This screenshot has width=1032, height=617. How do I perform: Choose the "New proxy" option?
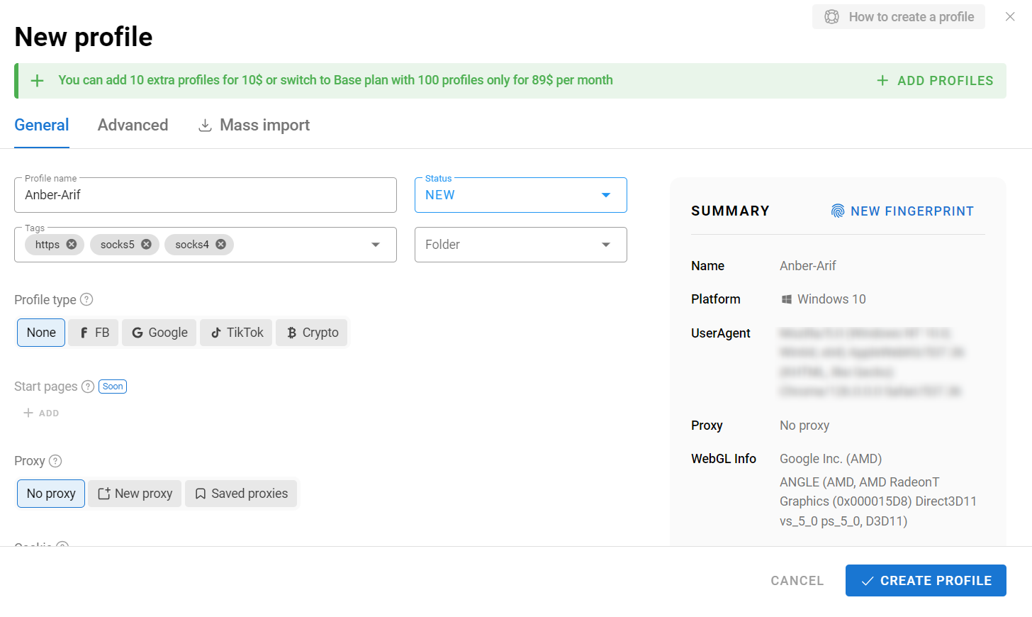[x=134, y=493]
